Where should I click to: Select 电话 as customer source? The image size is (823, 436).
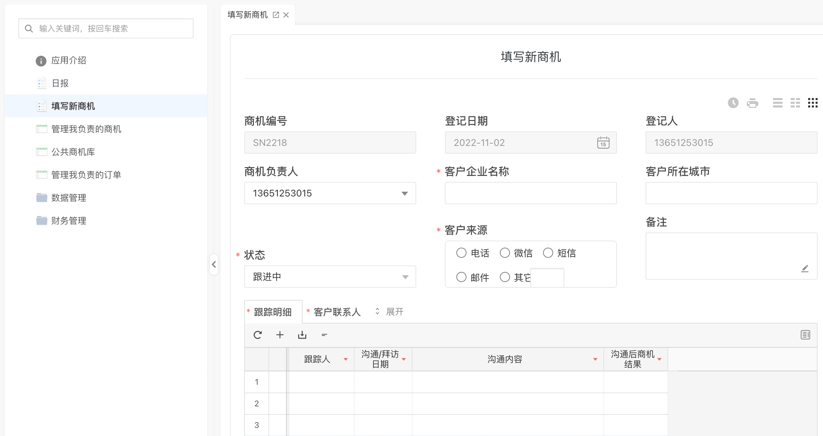pos(461,253)
